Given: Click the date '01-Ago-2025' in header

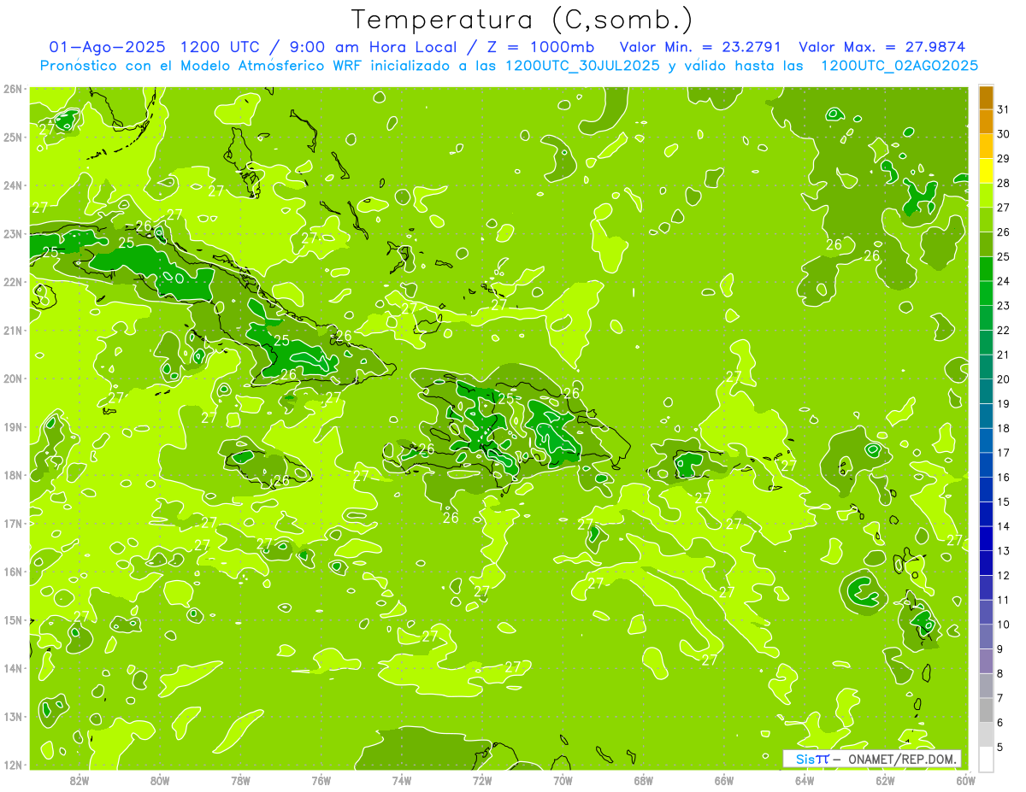Looking at the screenshot, I should (107, 47).
